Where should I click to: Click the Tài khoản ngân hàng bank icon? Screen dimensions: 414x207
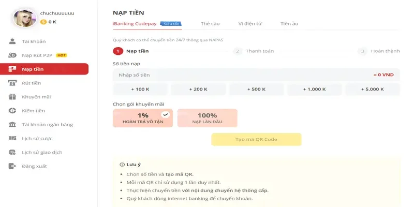12,125
